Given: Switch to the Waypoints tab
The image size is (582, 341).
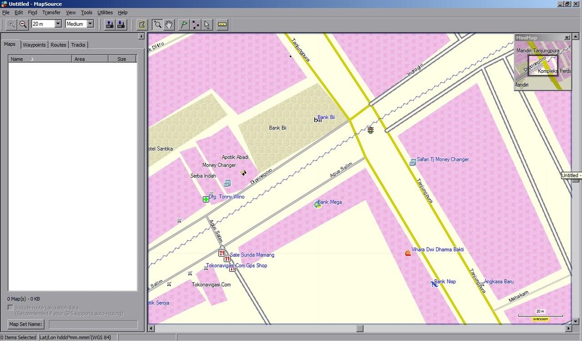Looking at the screenshot, I should (x=34, y=45).
